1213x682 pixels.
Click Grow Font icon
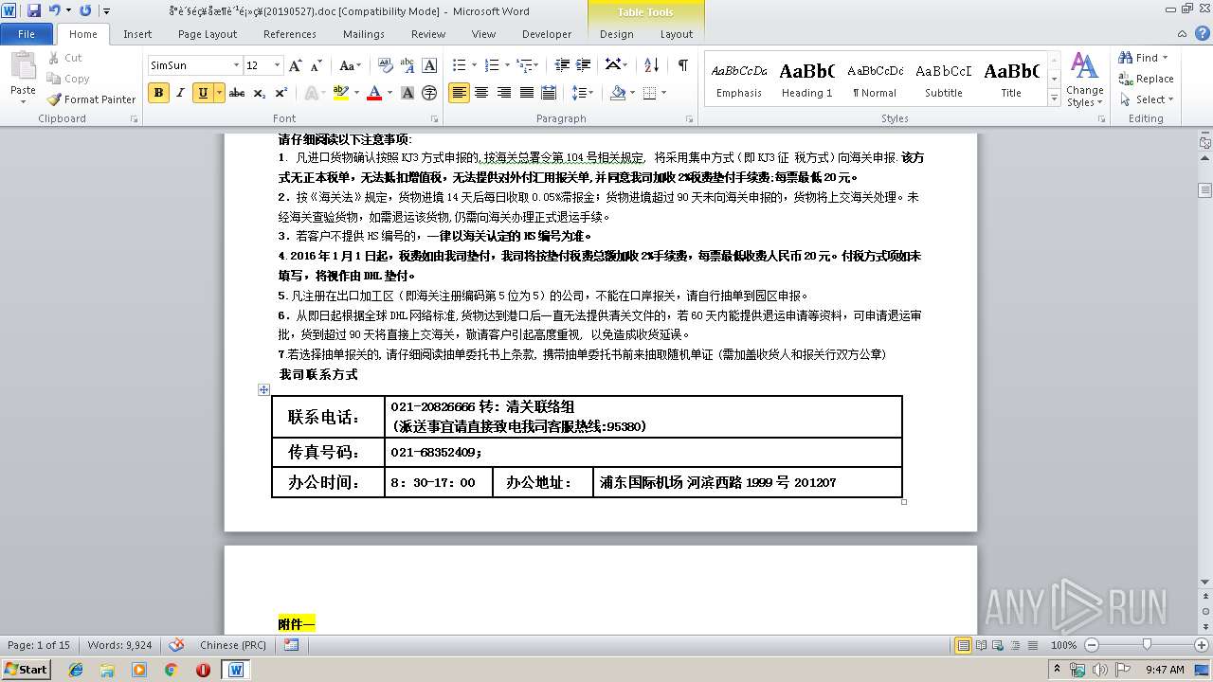click(x=296, y=65)
